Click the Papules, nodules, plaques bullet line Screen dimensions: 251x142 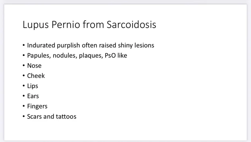click(77, 56)
